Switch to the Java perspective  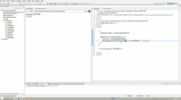(x=176, y=4)
